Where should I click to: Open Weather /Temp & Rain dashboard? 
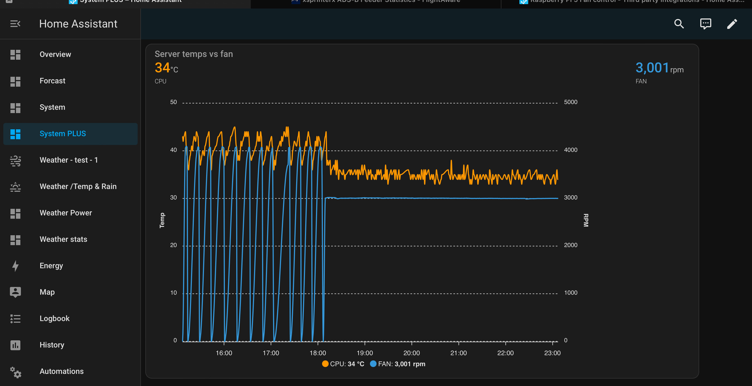point(78,187)
